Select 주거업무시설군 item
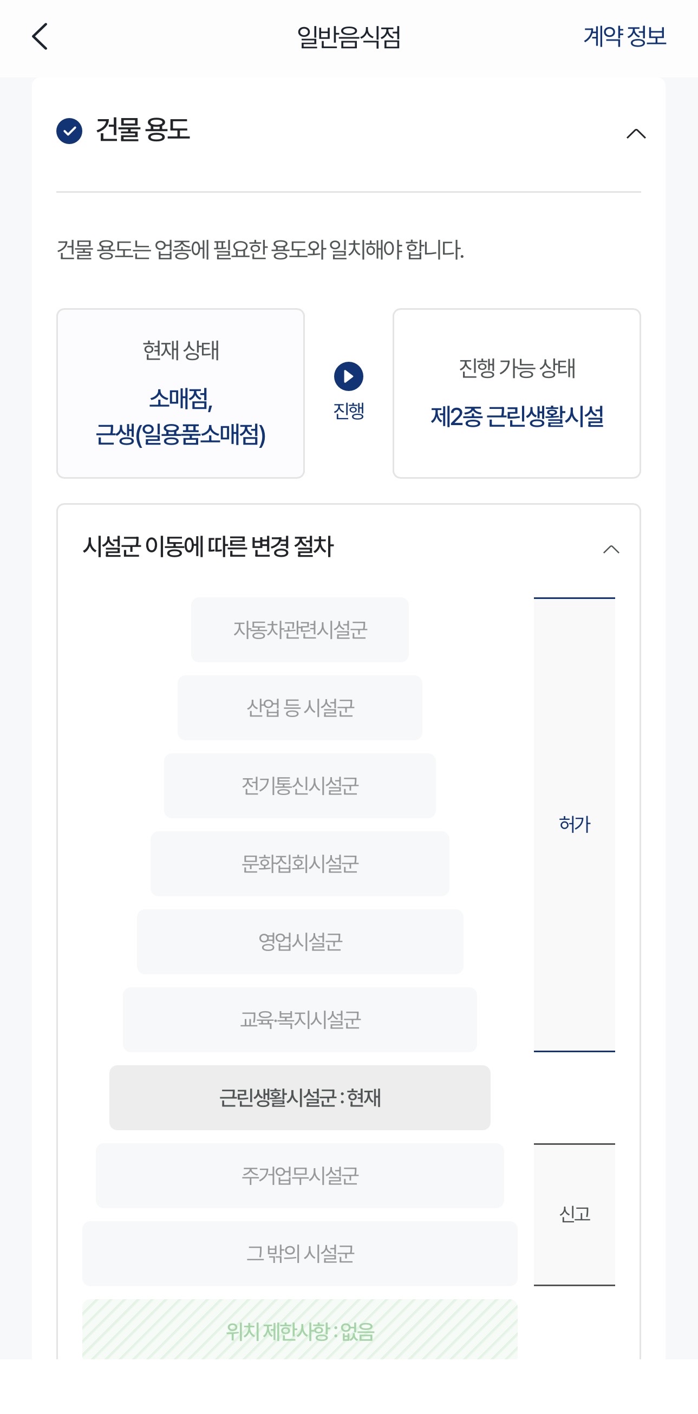698x1414 pixels. pyautogui.click(x=299, y=1175)
